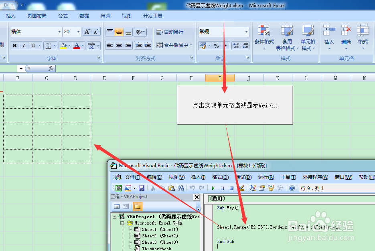375x251 pixels.
Task: Toggle underline formatting
Action: pos(33,45)
